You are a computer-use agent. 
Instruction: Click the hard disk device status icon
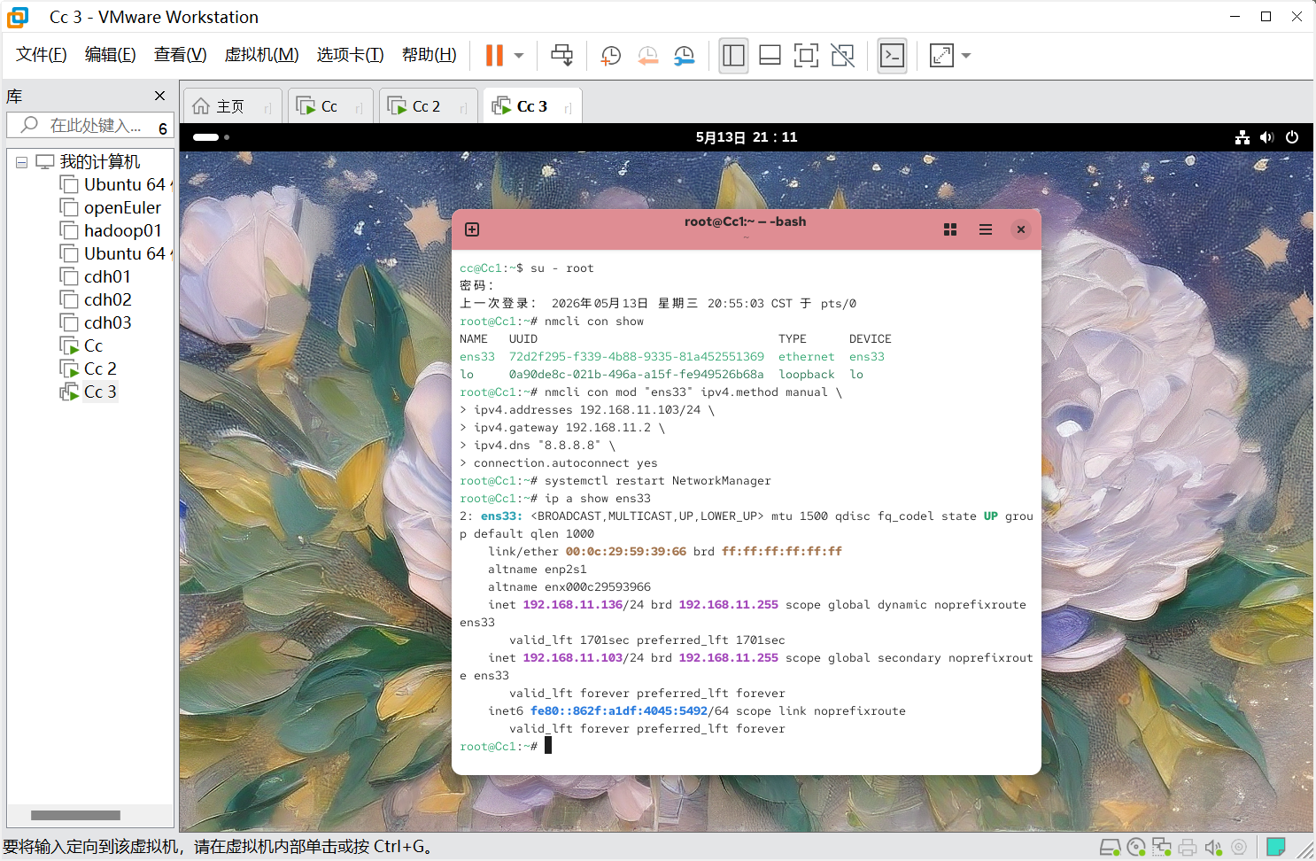point(1110,848)
